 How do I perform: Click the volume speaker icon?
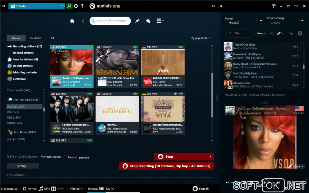[227, 183]
